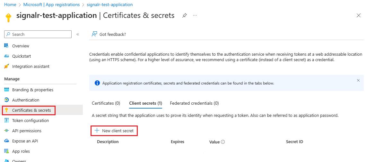Image resolution: width=367 pixels, height=162 pixels.
Task: Click the Overview grid icon
Action: point(6,46)
